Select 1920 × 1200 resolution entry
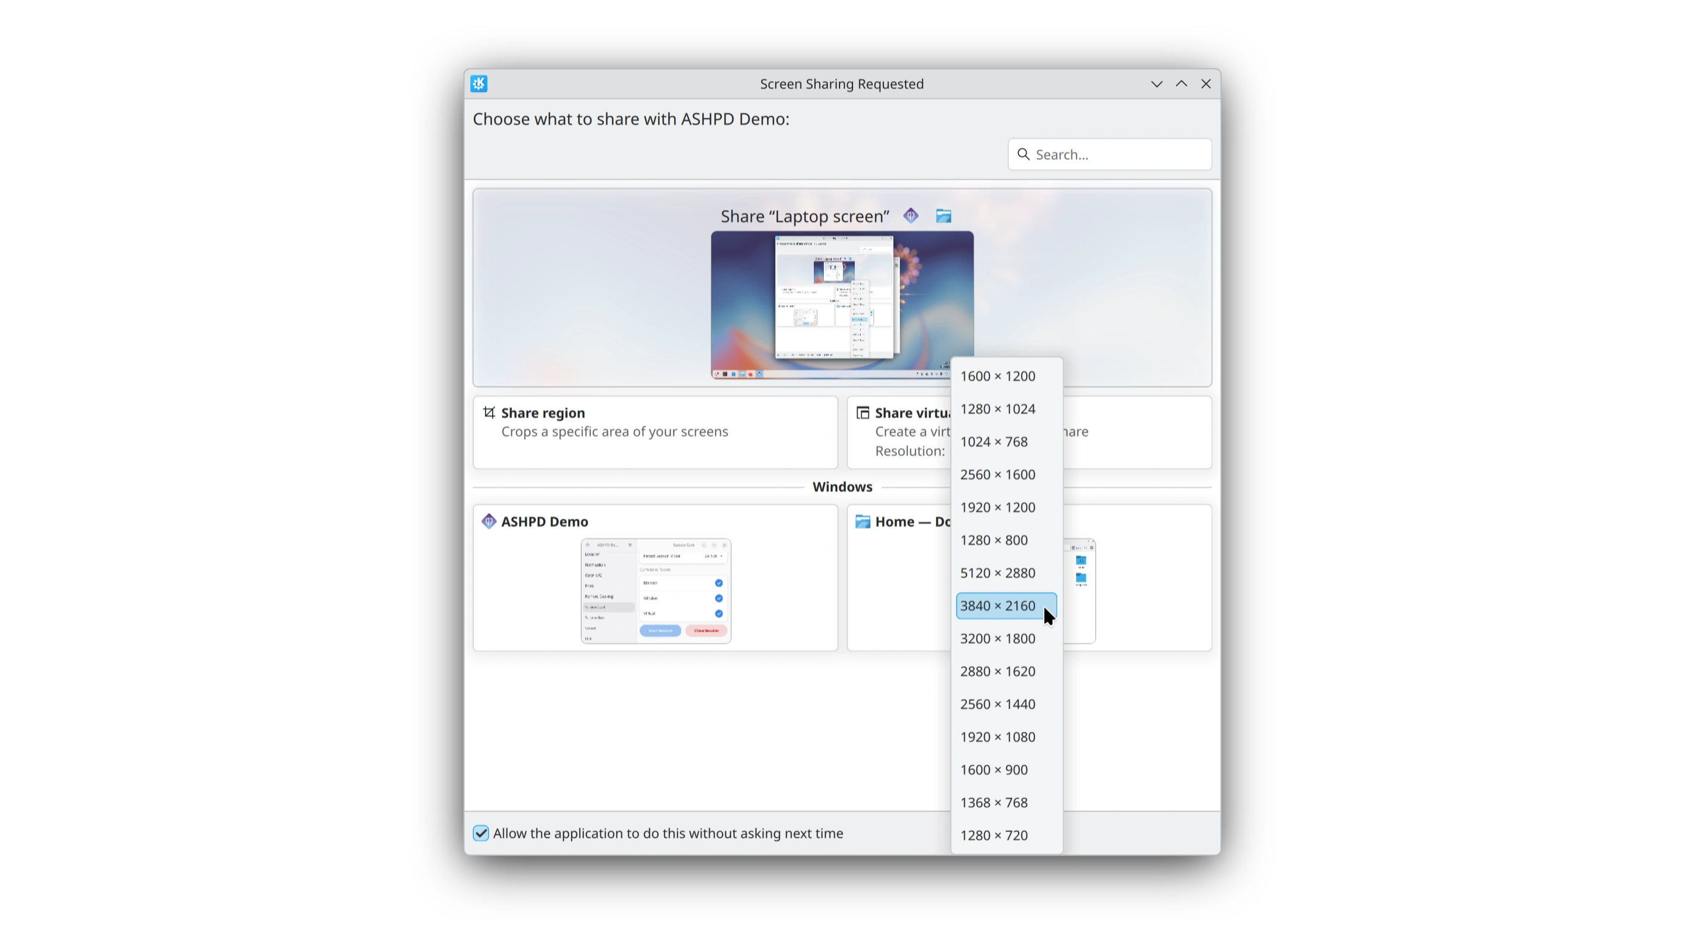The width and height of the screenshot is (1685, 948). (1006, 507)
